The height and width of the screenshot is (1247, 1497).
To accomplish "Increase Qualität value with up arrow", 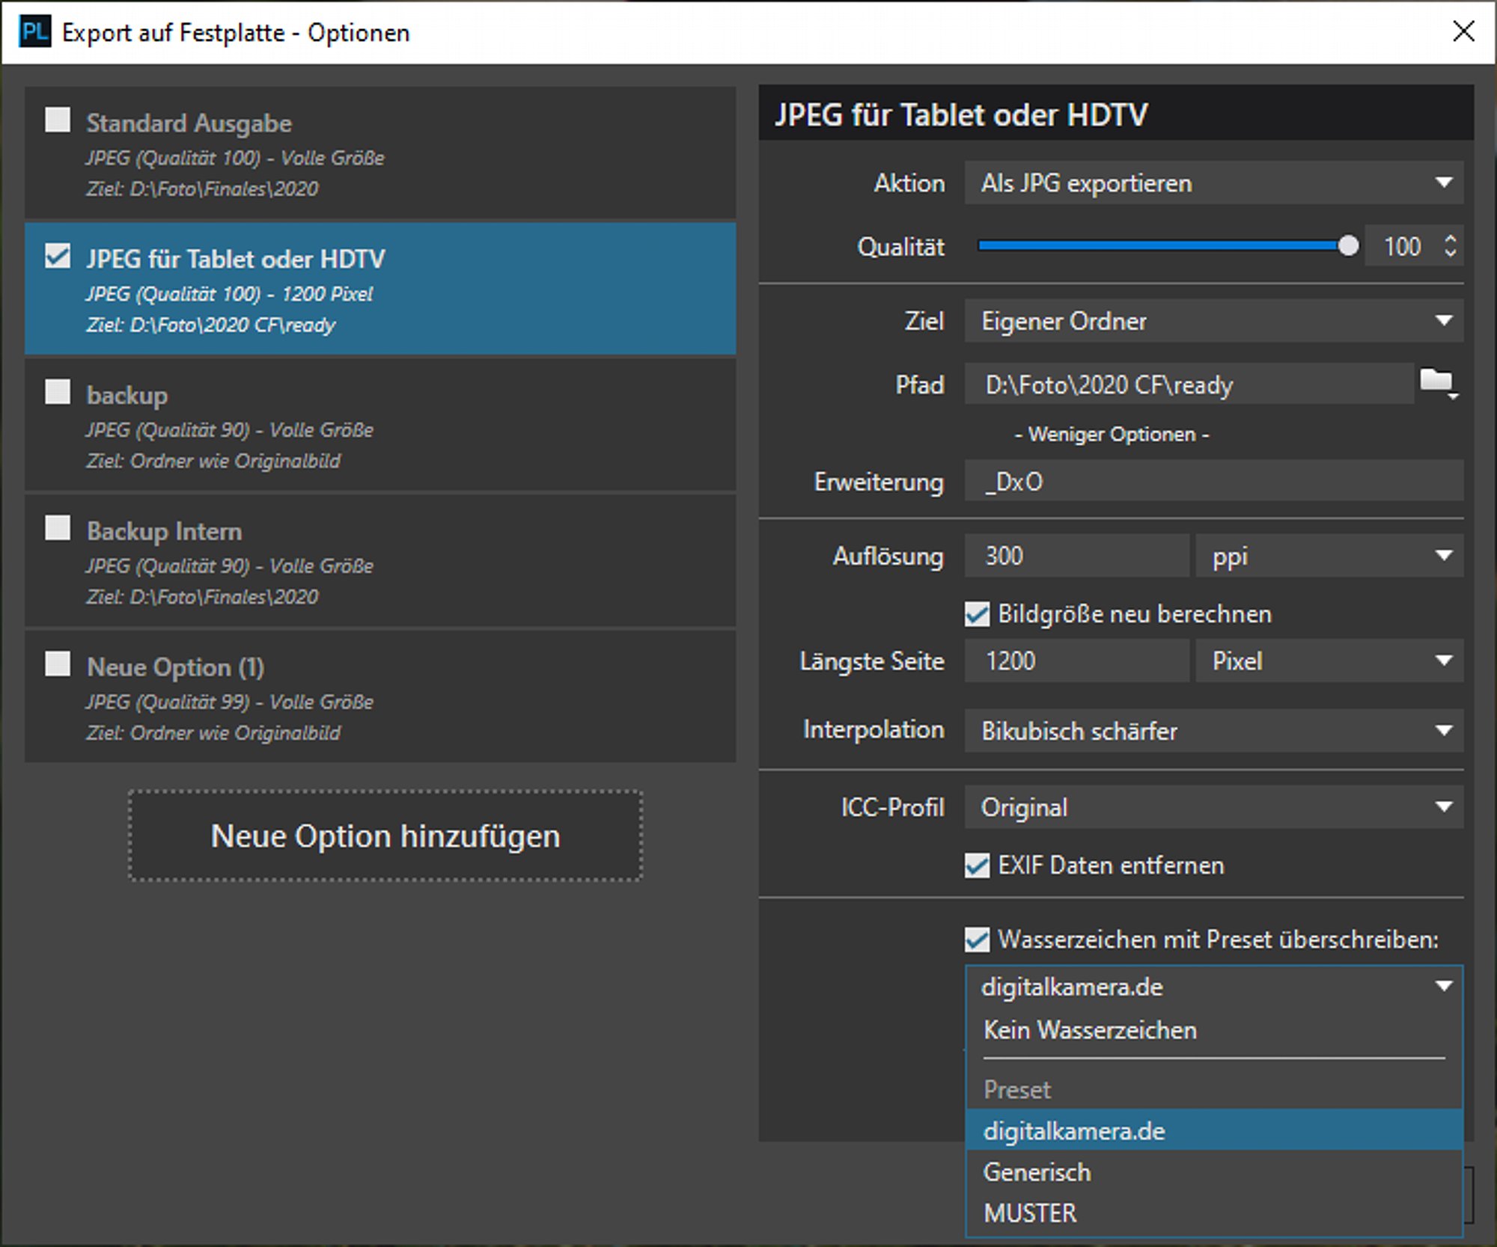I will tap(1451, 238).
